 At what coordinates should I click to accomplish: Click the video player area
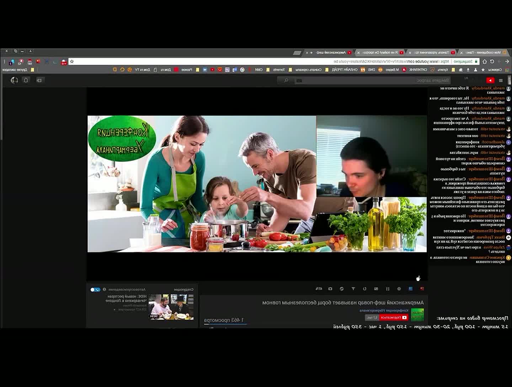(x=257, y=184)
